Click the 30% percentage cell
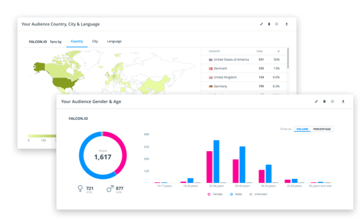364x223 pixels. (x=276, y=60)
